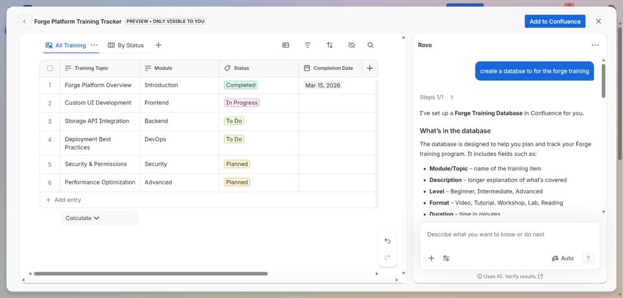Open the filter icon in toolbar

(308, 46)
